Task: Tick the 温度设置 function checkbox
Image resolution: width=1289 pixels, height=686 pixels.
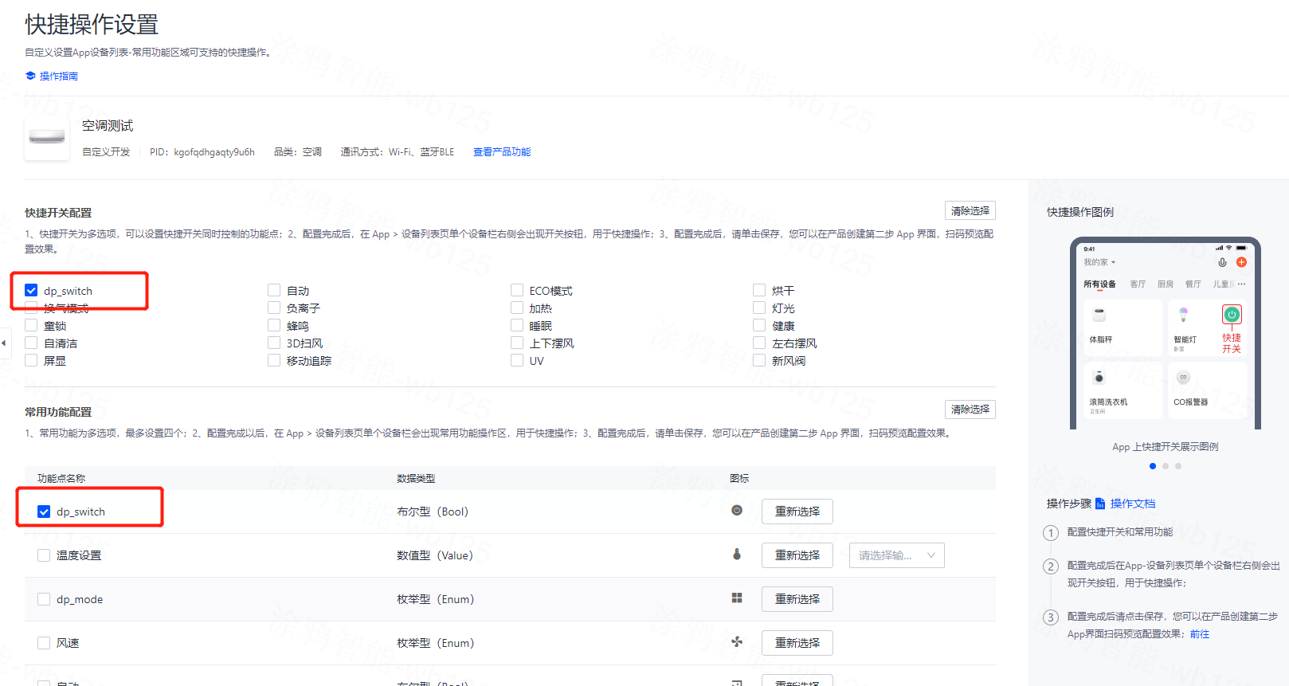Action: [x=44, y=555]
